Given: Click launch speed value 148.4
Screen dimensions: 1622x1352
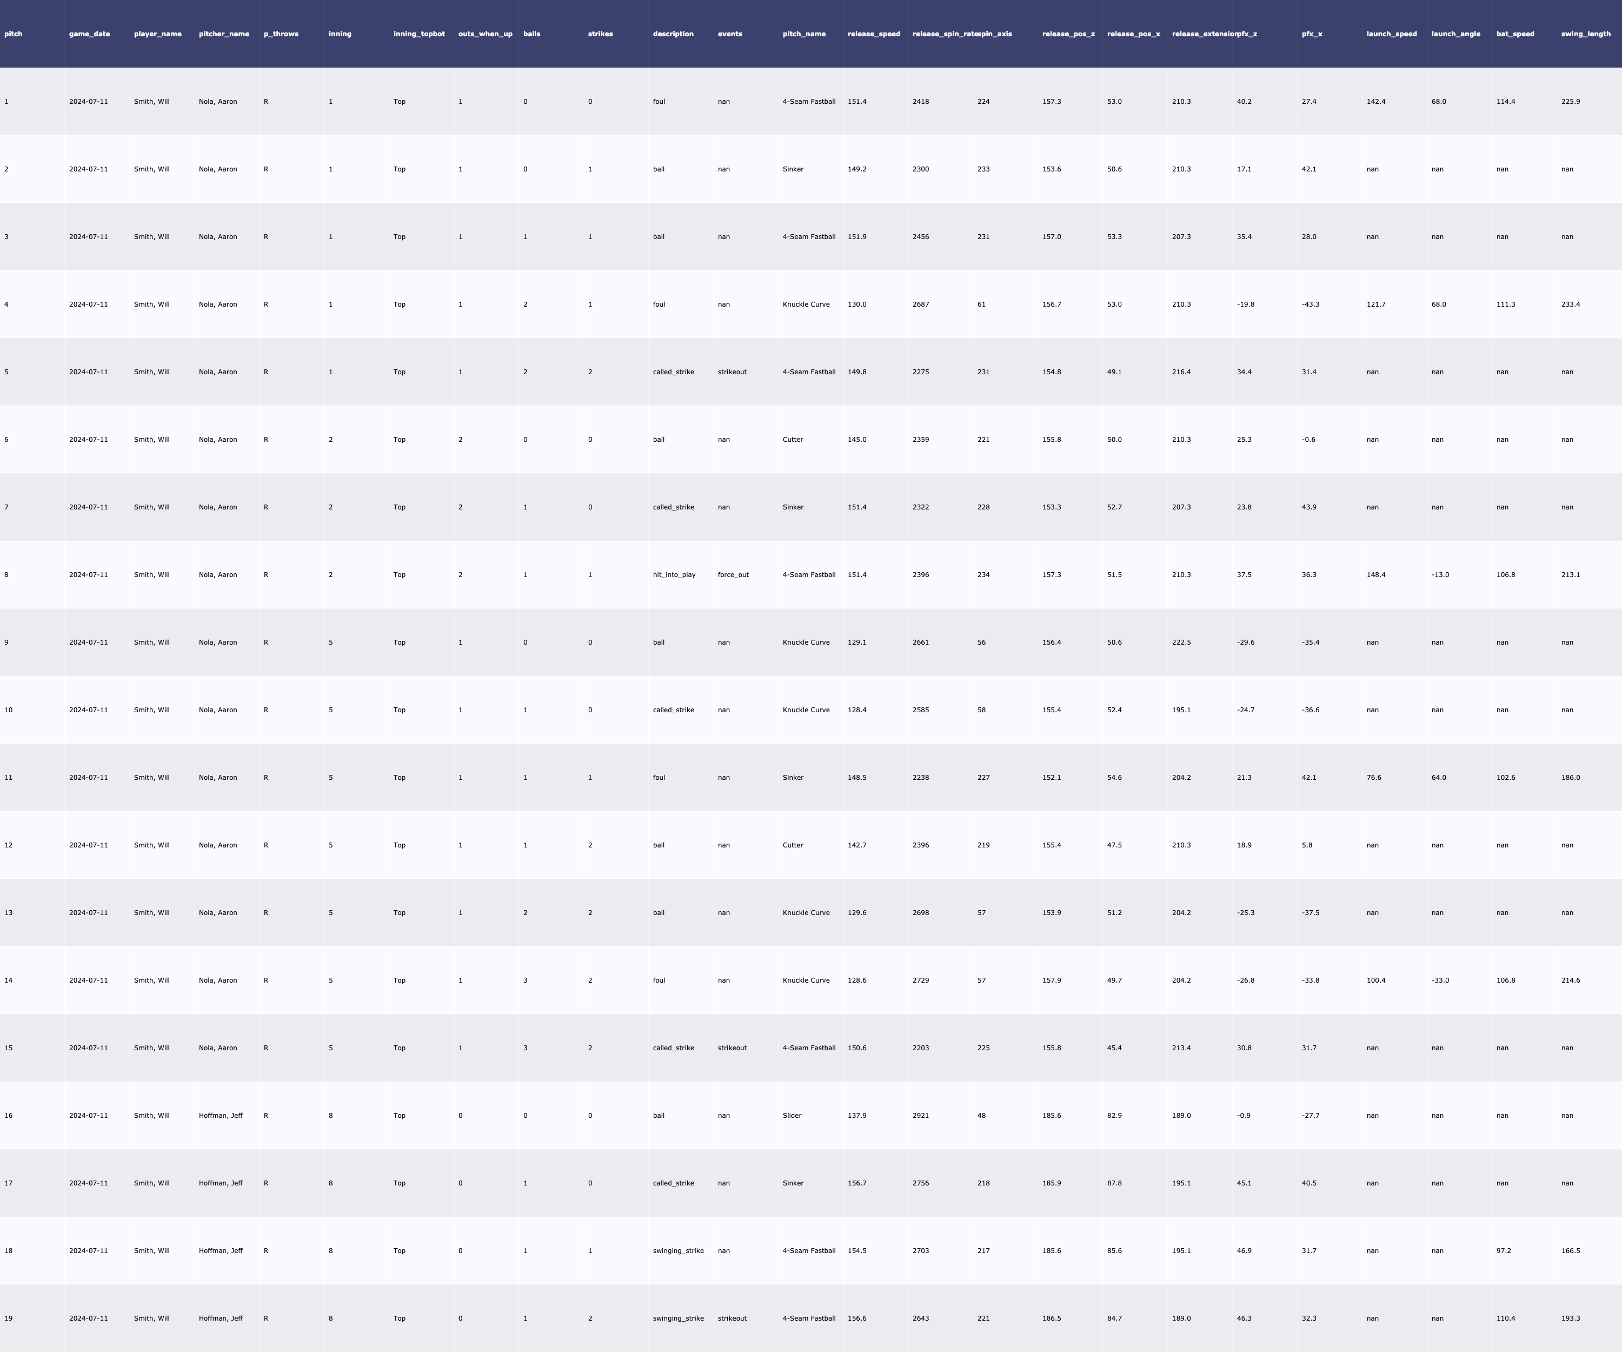Looking at the screenshot, I should pos(1375,575).
